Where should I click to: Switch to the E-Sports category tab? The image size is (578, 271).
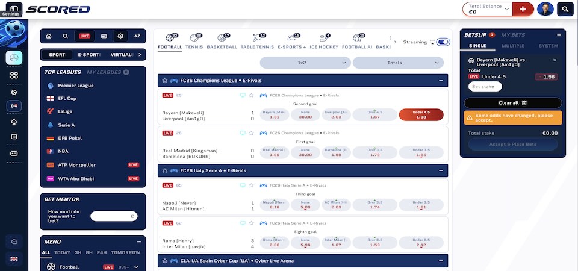pyautogui.click(x=89, y=55)
